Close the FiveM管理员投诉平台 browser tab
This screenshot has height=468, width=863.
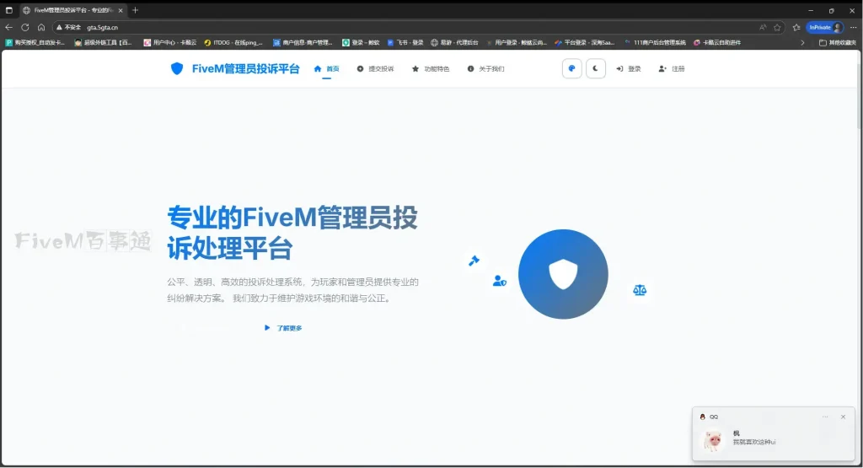121,10
